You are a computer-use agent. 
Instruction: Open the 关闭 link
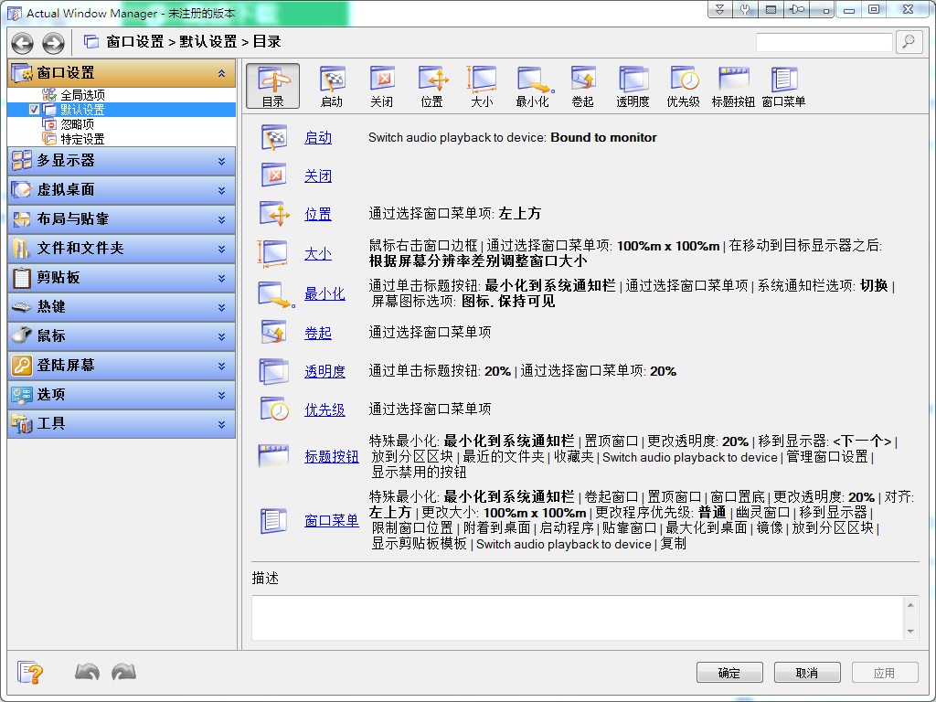point(317,176)
